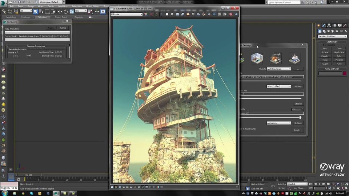Toggle the green channel in frame buffer
The width and height of the screenshot is (349, 196).
156,14
